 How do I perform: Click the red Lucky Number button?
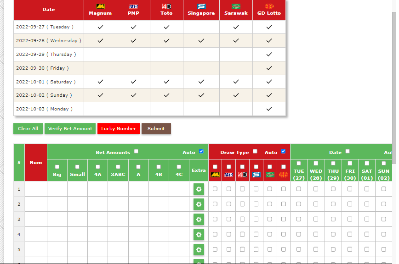(x=118, y=129)
